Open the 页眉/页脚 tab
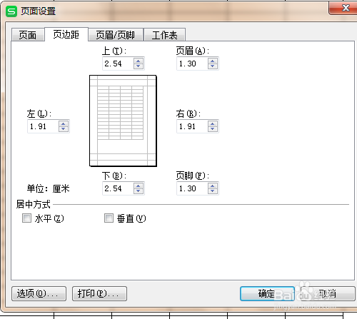The height and width of the screenshot is (319, 357). pos(116,35)
